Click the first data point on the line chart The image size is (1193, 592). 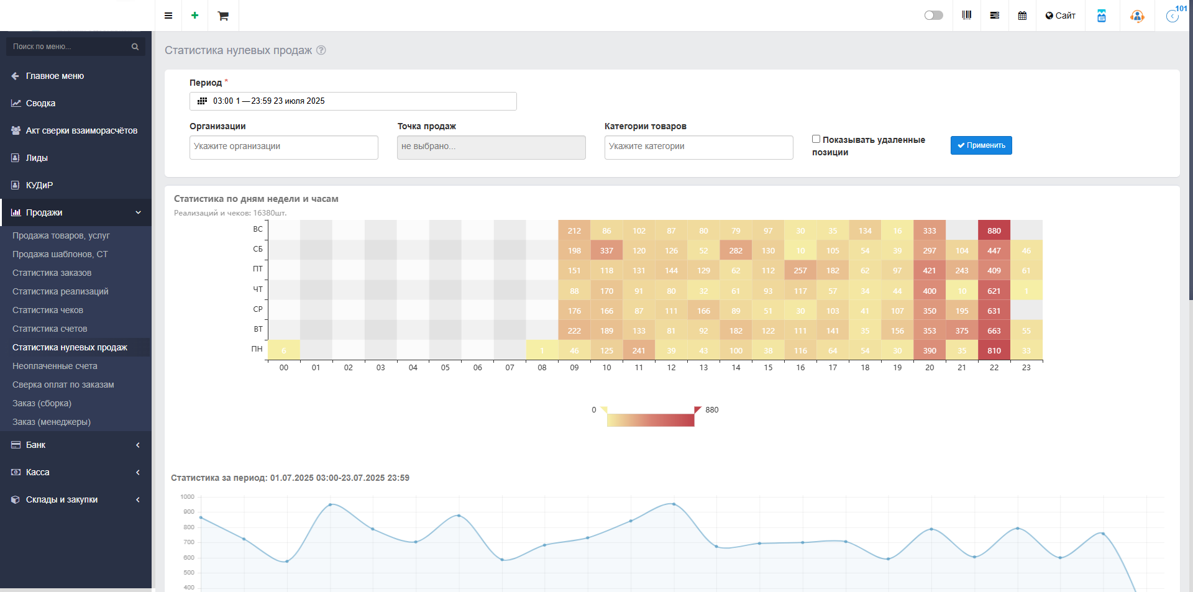pos(201,517)
